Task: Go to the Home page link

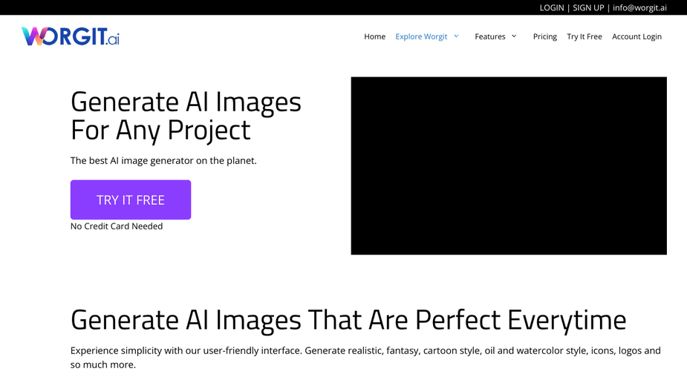Action: tap(374, 36)
